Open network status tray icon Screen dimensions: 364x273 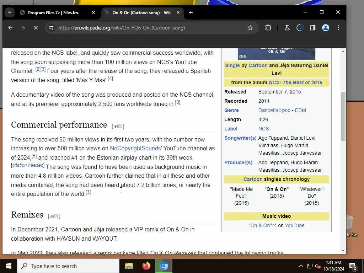coord(310,266)
